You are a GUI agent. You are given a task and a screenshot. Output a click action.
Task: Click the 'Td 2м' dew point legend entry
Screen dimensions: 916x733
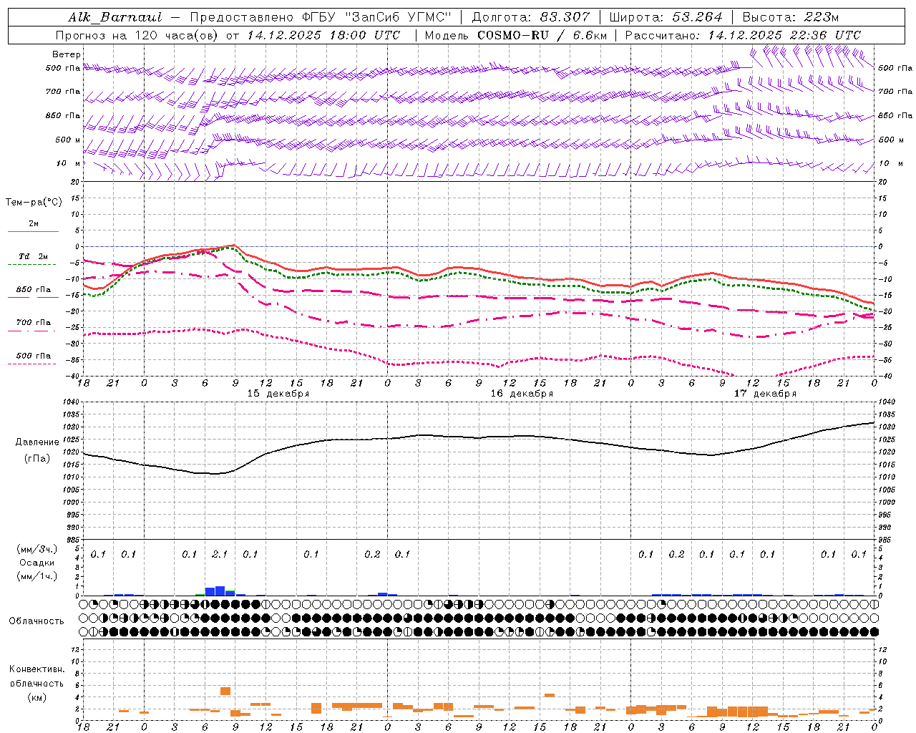click(x=34, y=256)
